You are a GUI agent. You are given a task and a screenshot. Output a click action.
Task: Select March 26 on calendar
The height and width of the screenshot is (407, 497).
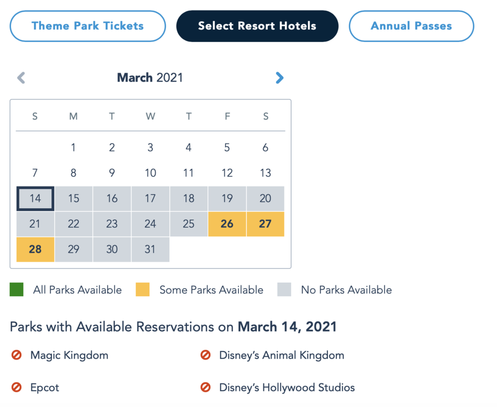227,224
